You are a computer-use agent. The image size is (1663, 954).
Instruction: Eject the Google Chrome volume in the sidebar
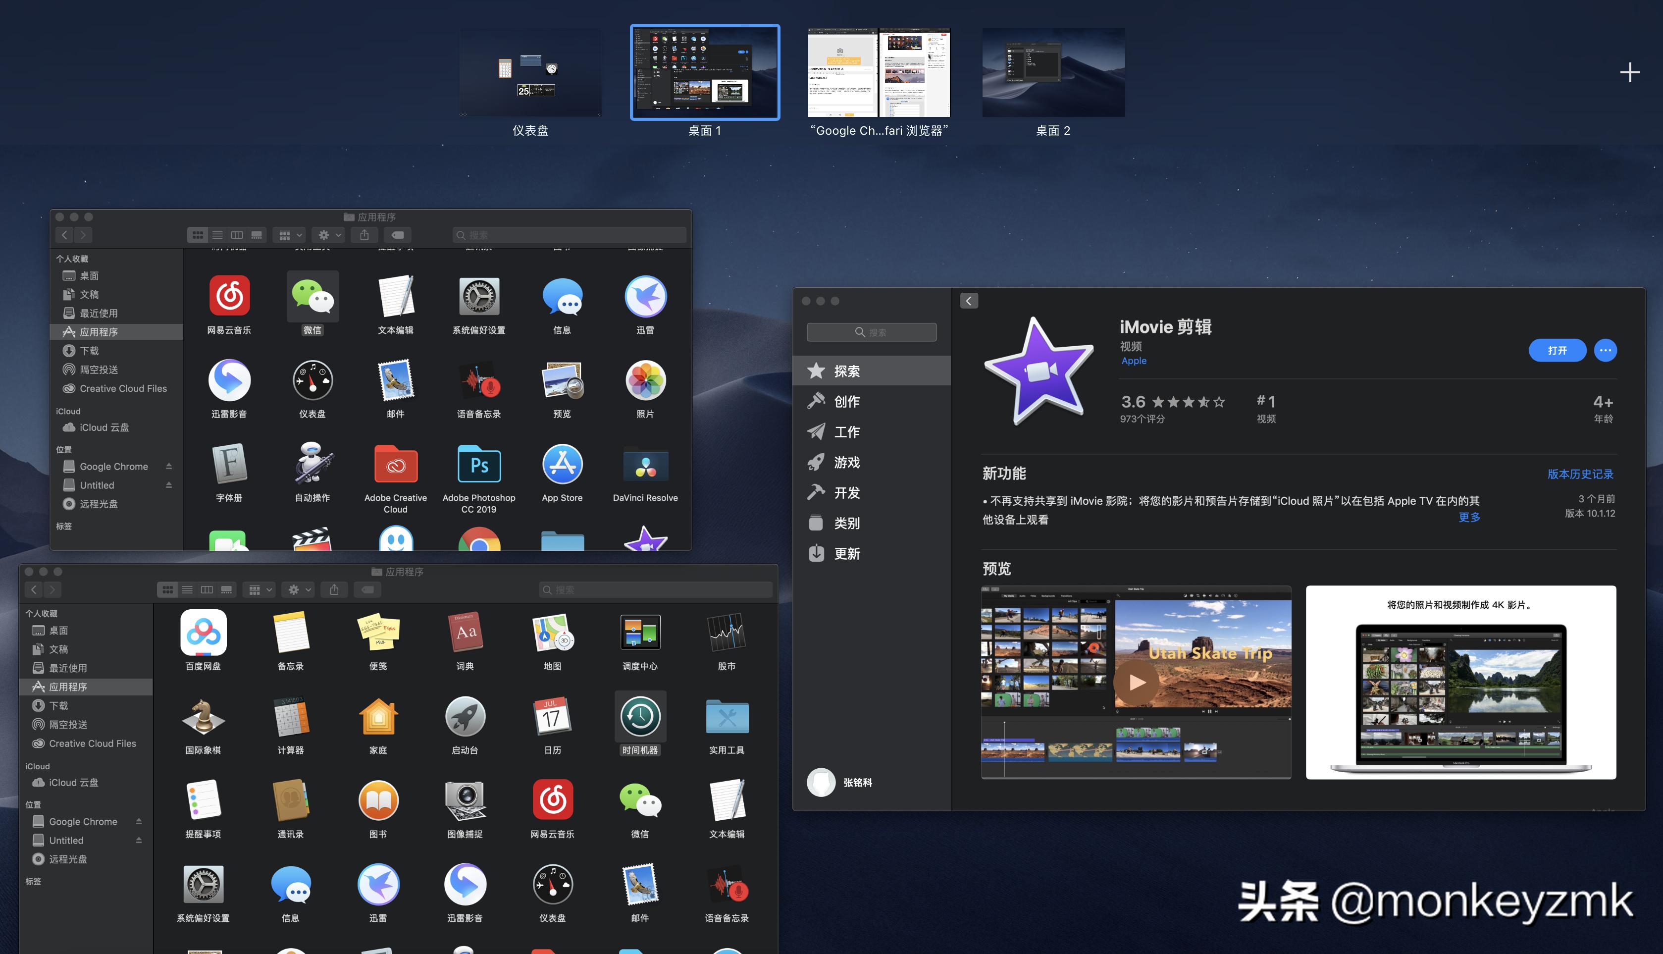click(168, 466)
